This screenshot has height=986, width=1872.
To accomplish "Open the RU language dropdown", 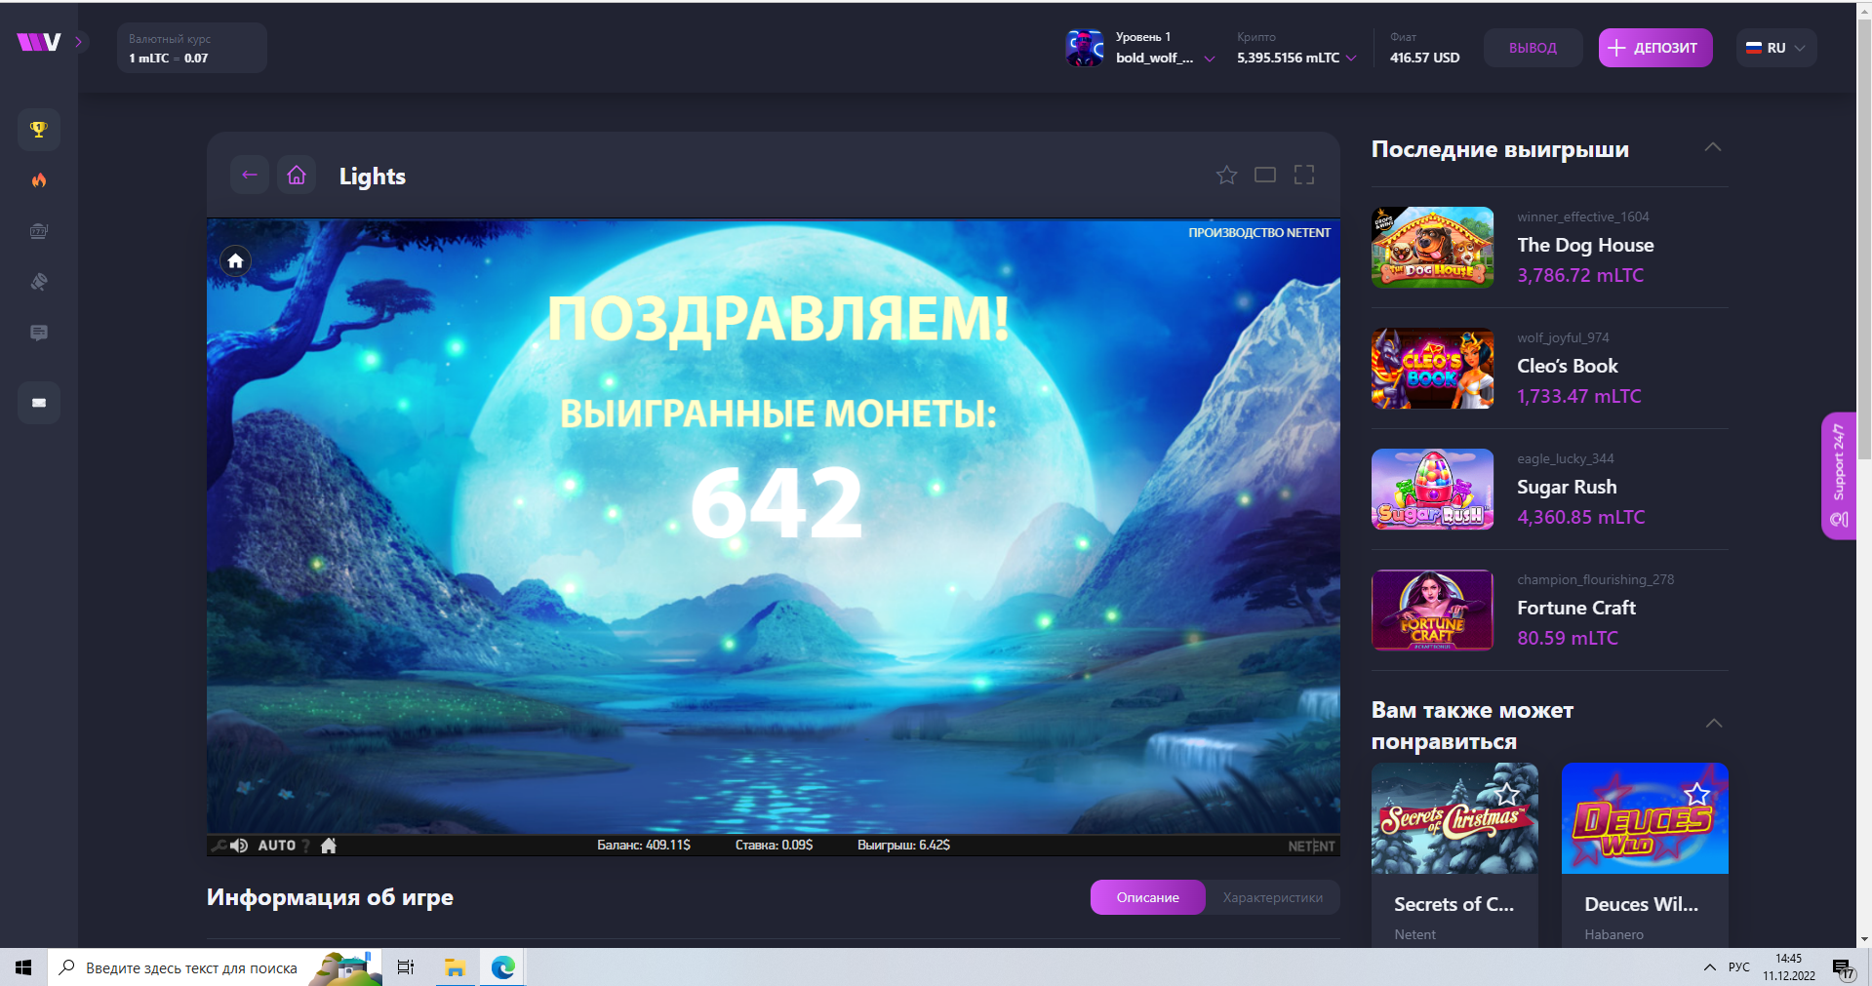I will [1775, 48].
